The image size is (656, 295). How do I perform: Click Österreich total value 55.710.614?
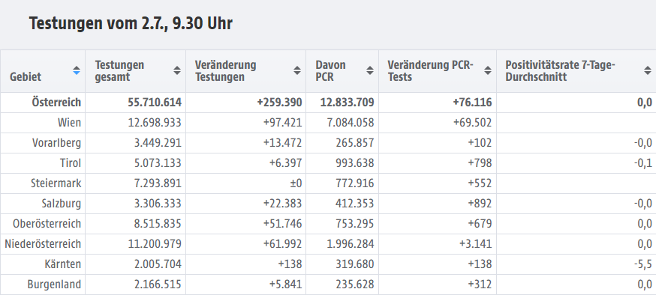pos(155,103)
